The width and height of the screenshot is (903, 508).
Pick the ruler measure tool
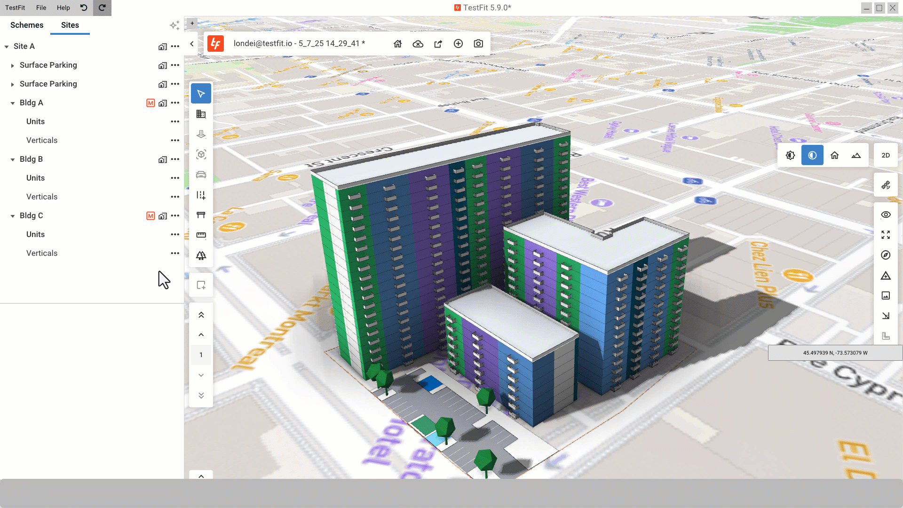201,235
